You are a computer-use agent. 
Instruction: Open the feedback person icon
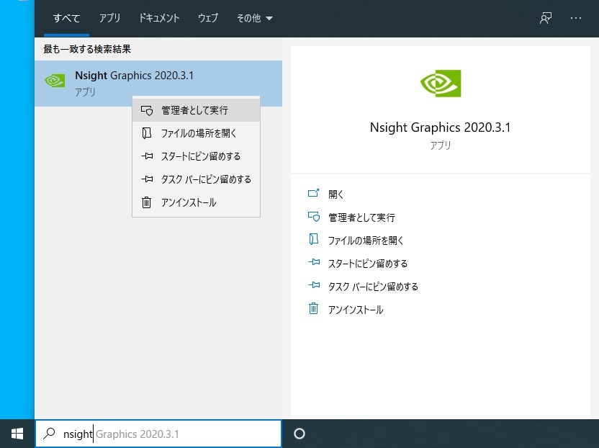tap(546, 18)
